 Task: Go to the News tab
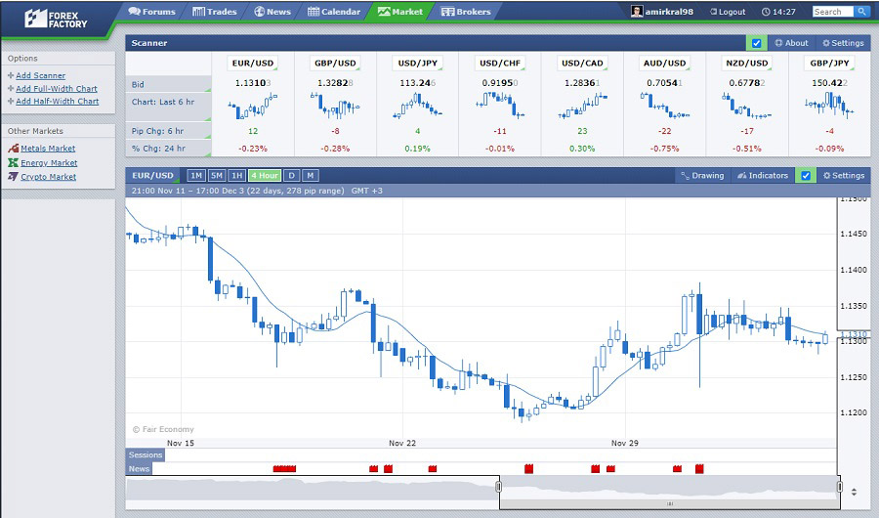(272, 11)
